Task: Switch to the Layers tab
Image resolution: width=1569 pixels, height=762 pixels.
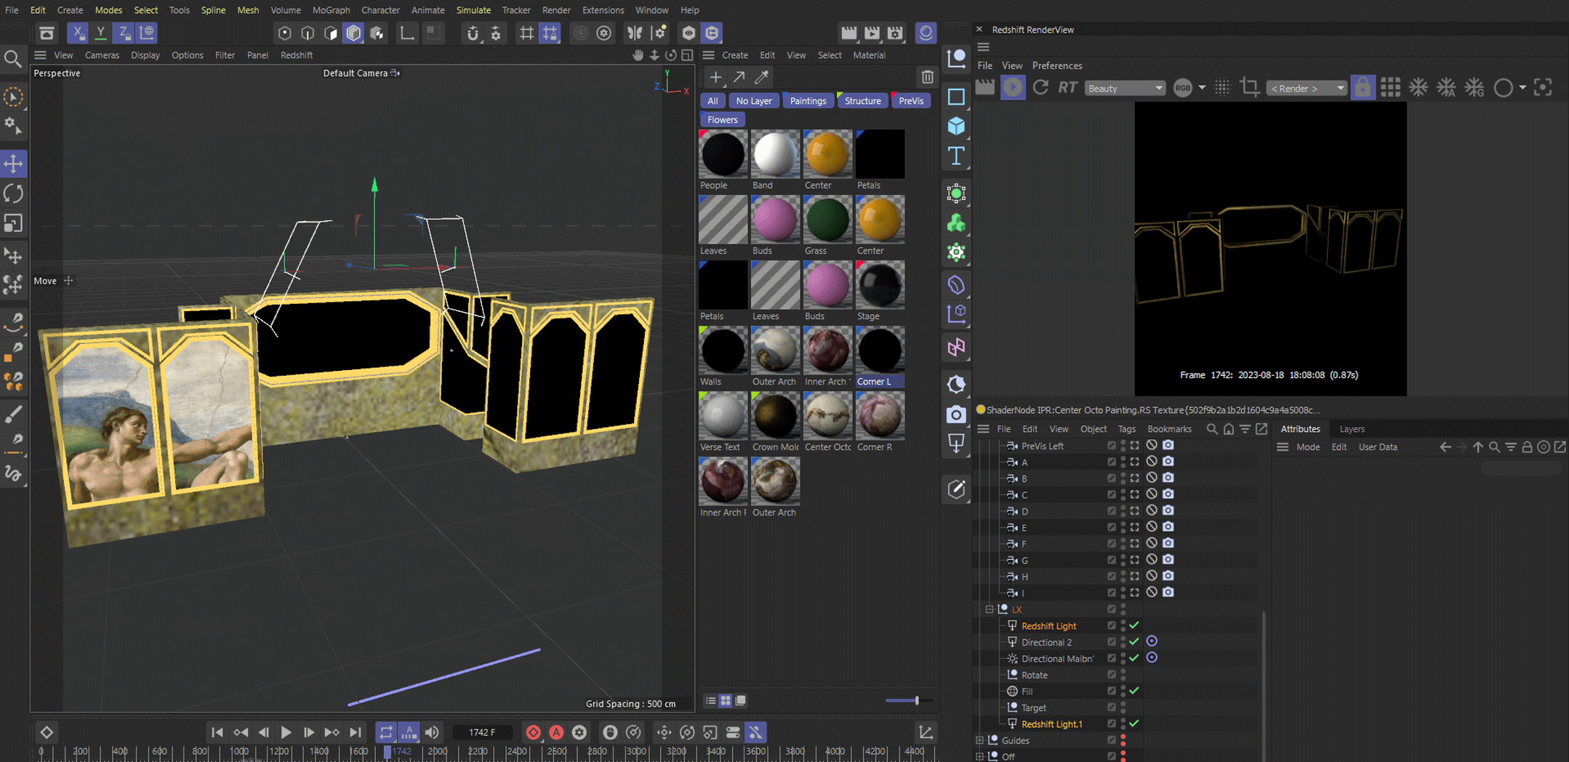Action: coord(1352,429)
